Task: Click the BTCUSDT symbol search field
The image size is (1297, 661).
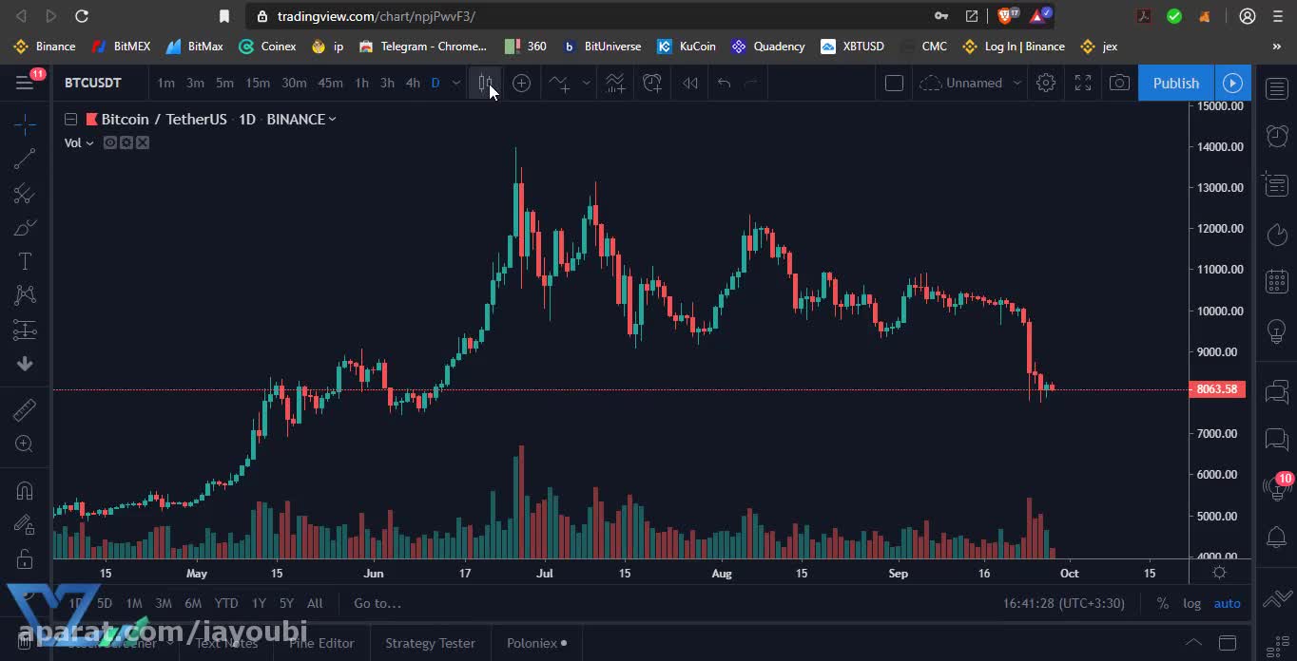Action: point(93,83)
